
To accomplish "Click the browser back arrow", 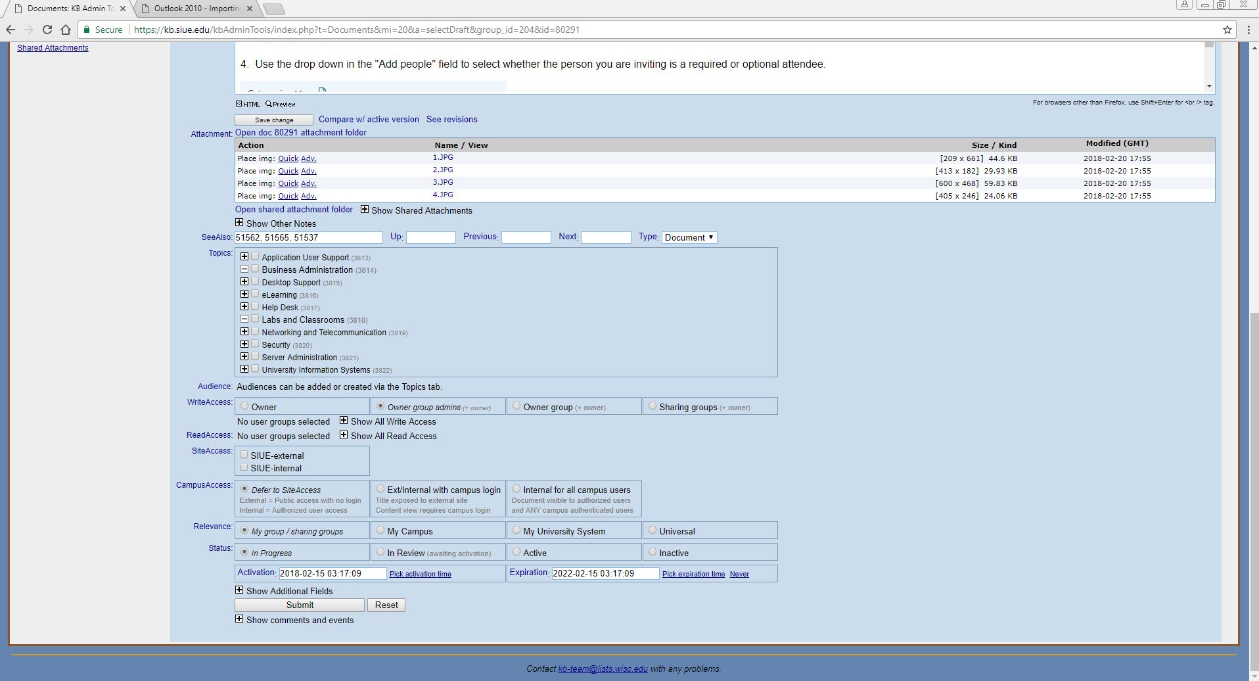I will 11,30.
